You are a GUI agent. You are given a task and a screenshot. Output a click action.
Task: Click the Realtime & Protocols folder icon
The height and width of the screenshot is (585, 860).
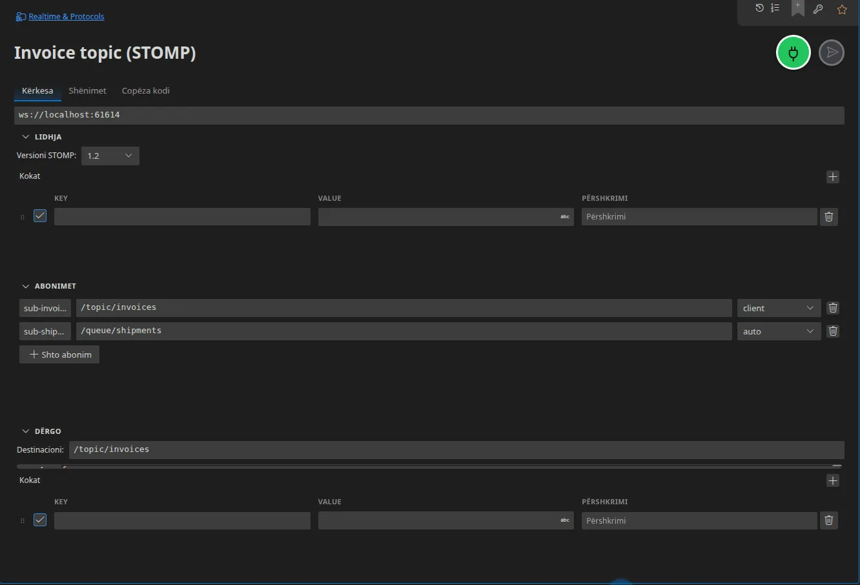pyautogui.click(x=21, y=17)
